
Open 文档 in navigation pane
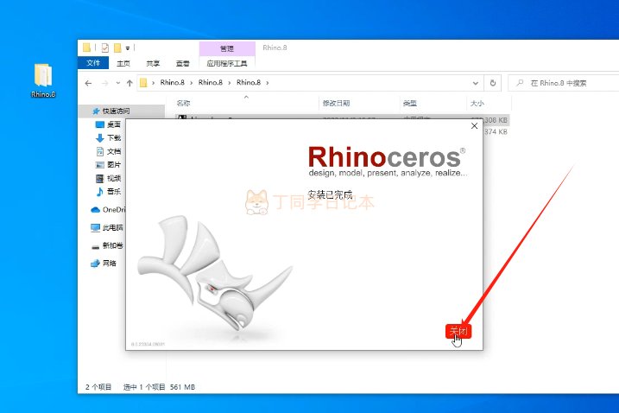108,151
